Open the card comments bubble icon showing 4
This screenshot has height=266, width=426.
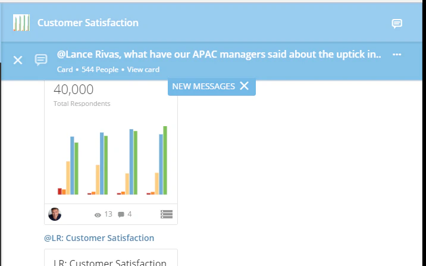click(121, 215)
